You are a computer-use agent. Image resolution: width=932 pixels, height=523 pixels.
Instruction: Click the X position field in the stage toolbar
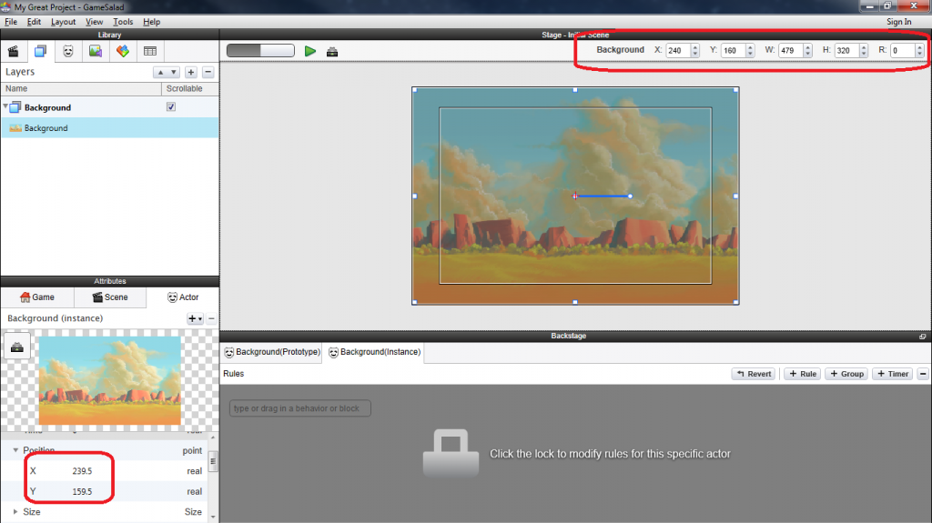pyautogui.click(x=677, y=51)
